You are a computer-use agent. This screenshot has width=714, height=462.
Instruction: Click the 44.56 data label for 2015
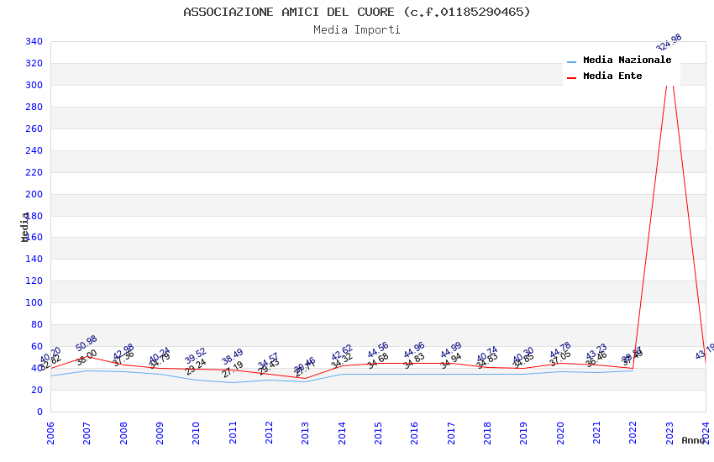coord(378,349)
